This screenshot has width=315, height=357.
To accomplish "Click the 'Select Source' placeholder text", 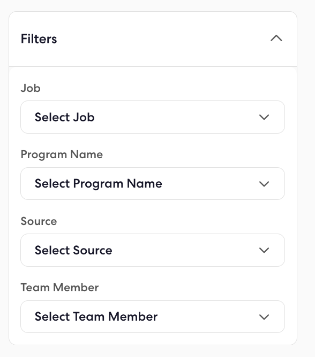I will [73, 250].
